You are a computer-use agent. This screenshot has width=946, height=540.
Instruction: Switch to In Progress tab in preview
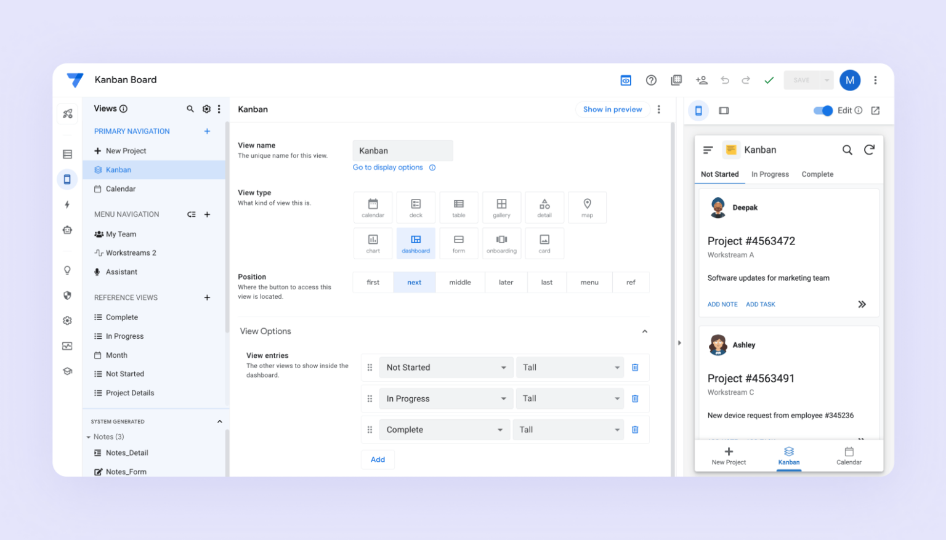point(770,174)
